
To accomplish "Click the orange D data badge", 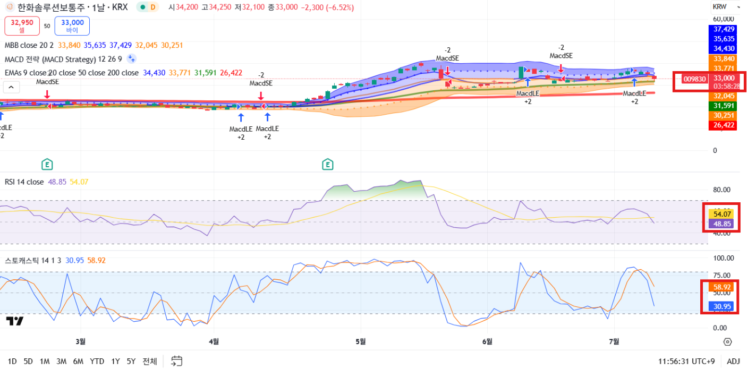I will 153,7.
